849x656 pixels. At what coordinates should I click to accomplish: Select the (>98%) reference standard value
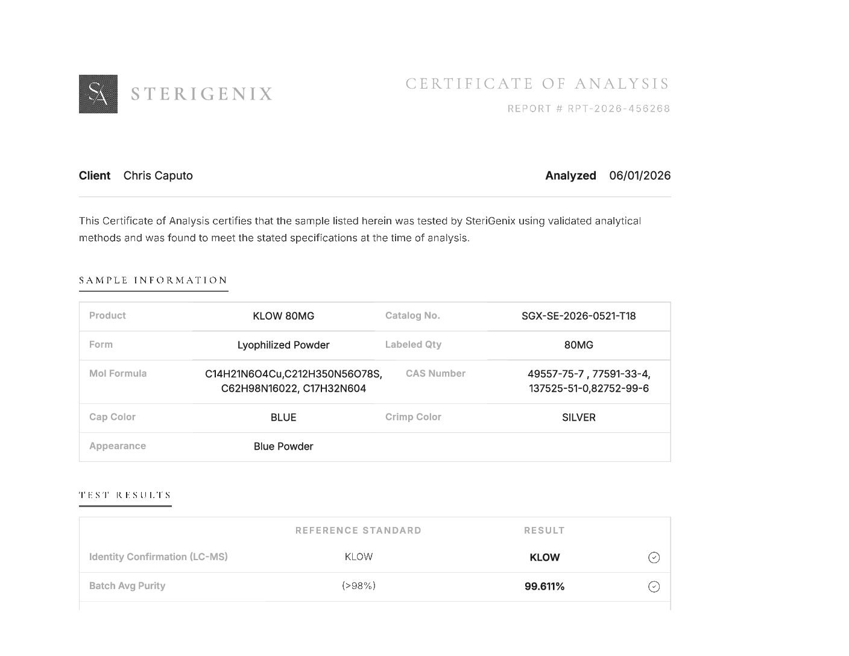359,585
